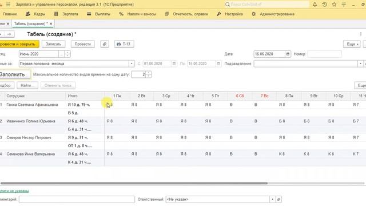This screenshot has height=206, width=366.
Task: Open the Зарплата section
Action: pyautogui.click(x=66, y=14)
